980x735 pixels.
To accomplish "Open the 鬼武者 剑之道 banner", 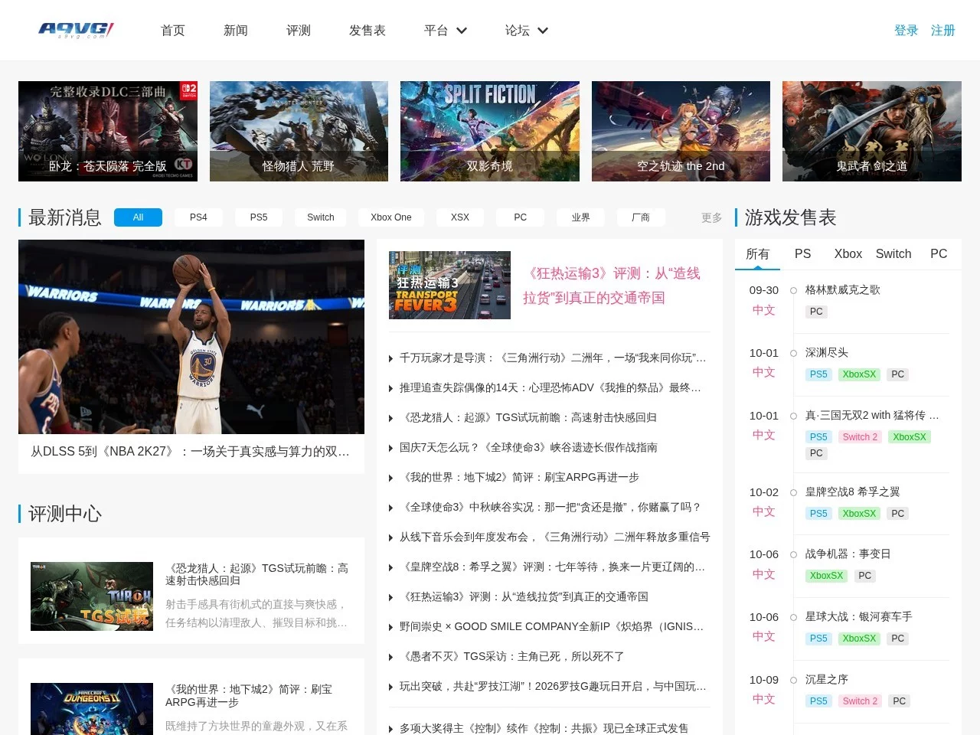I will (872, 131).
